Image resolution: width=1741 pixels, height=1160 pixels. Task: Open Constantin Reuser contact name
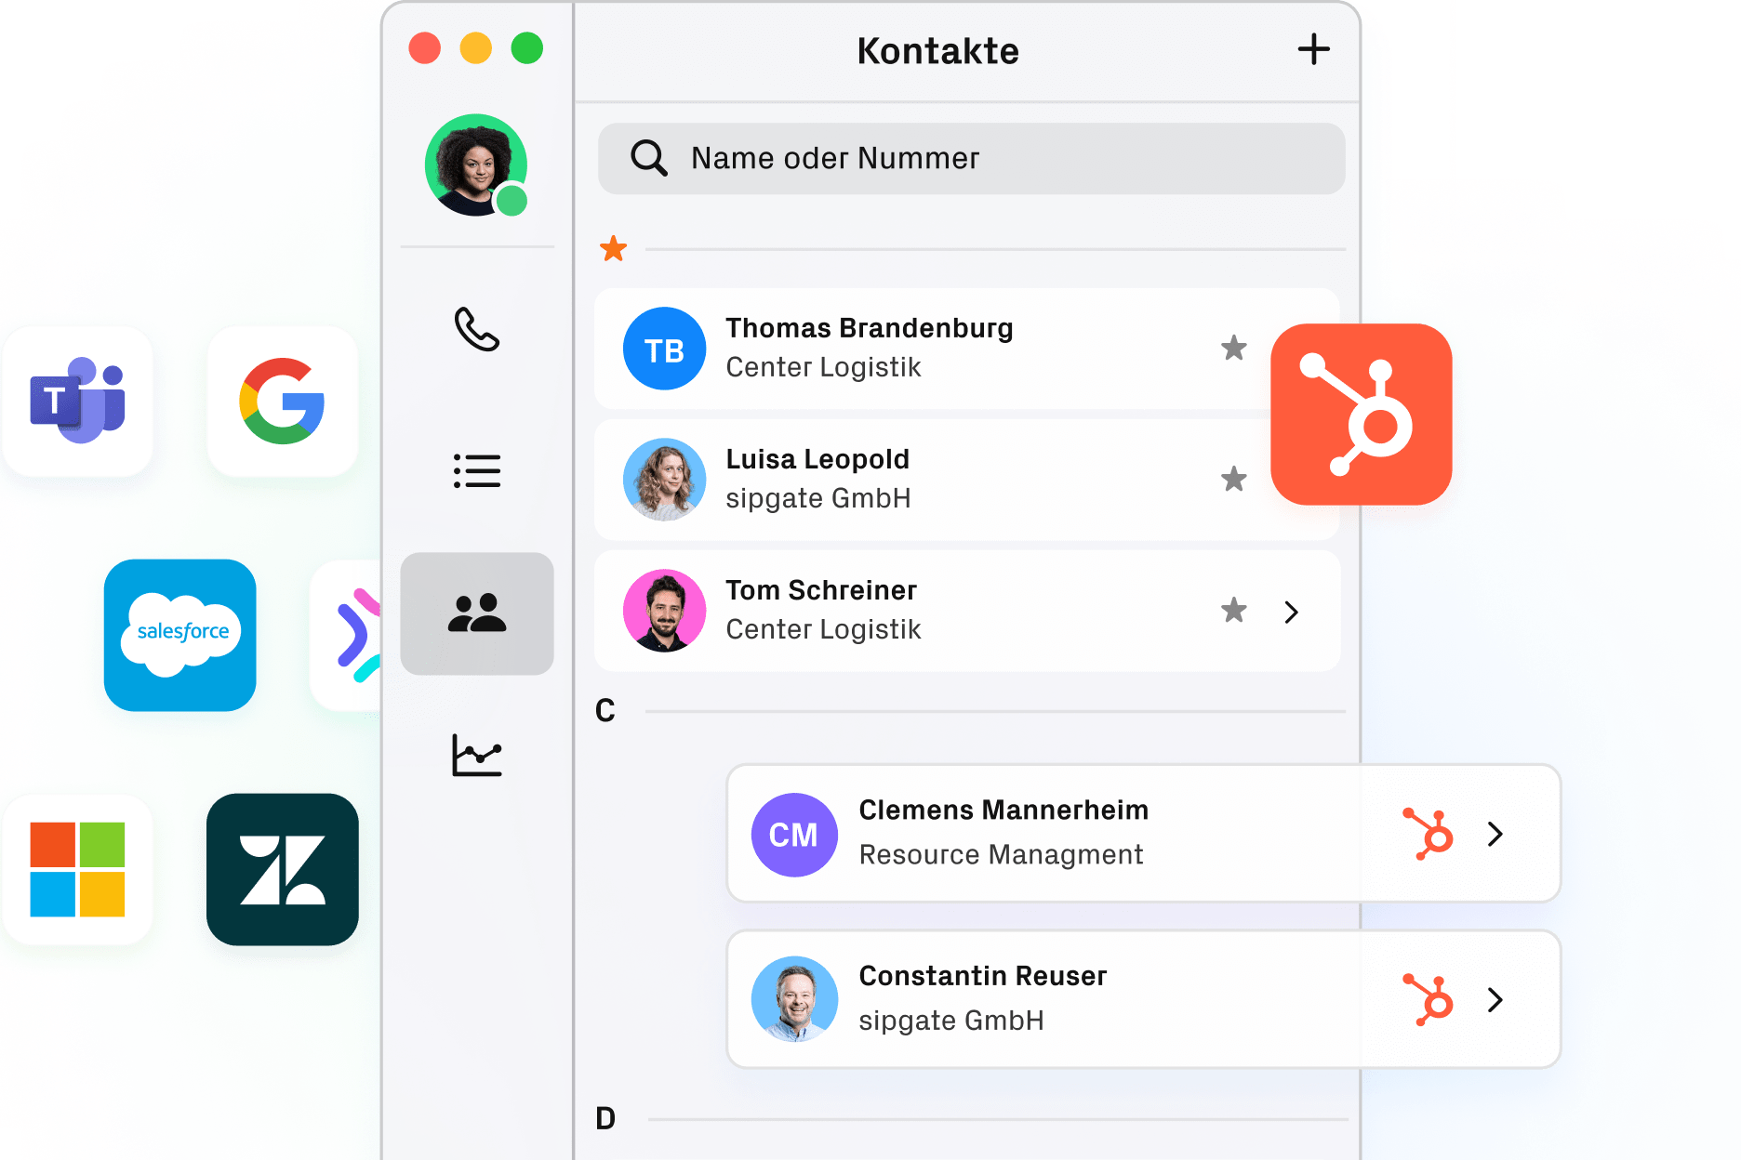click(x=983, y=976)
